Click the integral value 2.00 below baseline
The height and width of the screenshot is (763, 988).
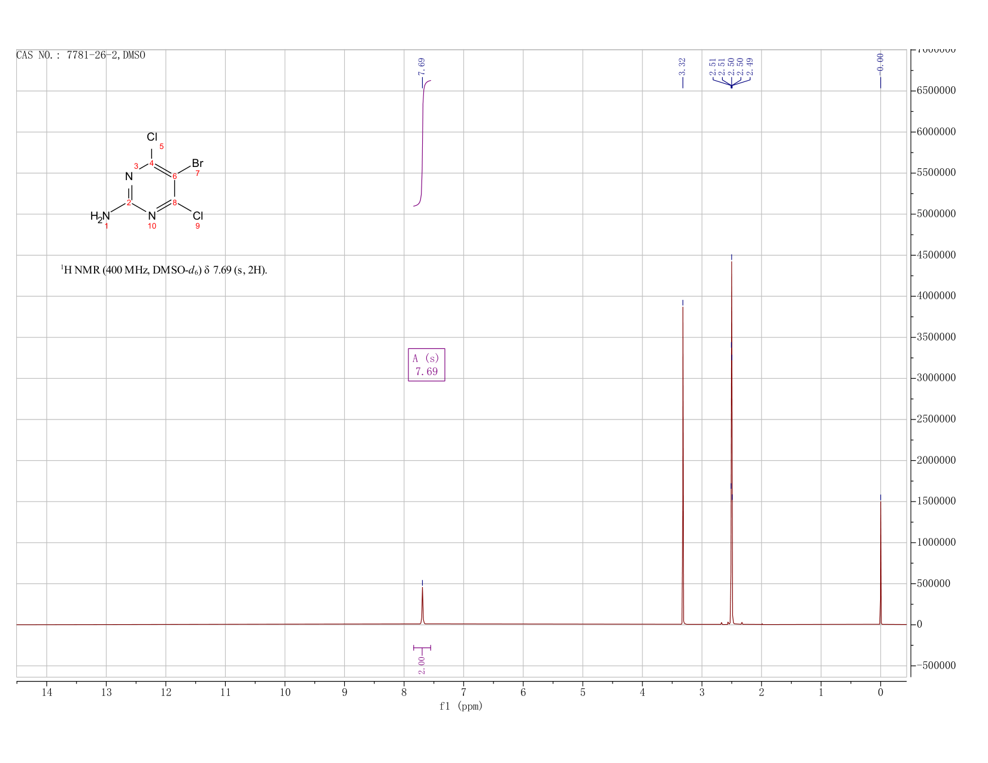tap(422, 664)
